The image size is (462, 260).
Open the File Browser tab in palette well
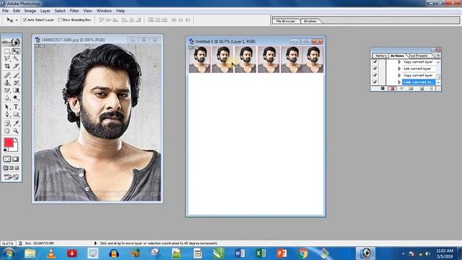point(286,21)
